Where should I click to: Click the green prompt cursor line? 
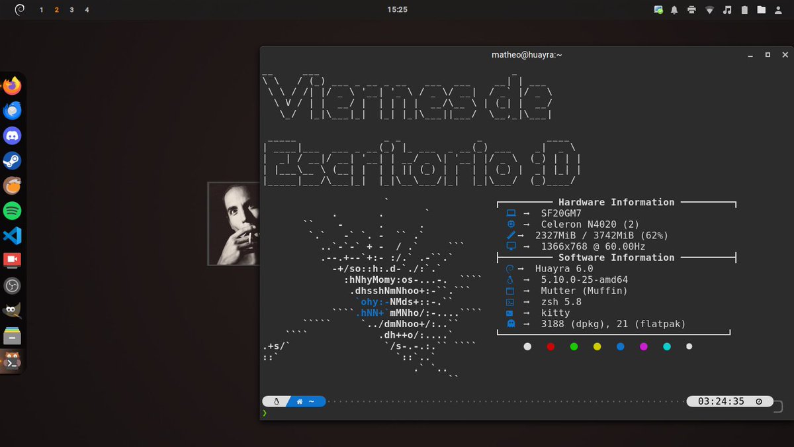[265, 413]
